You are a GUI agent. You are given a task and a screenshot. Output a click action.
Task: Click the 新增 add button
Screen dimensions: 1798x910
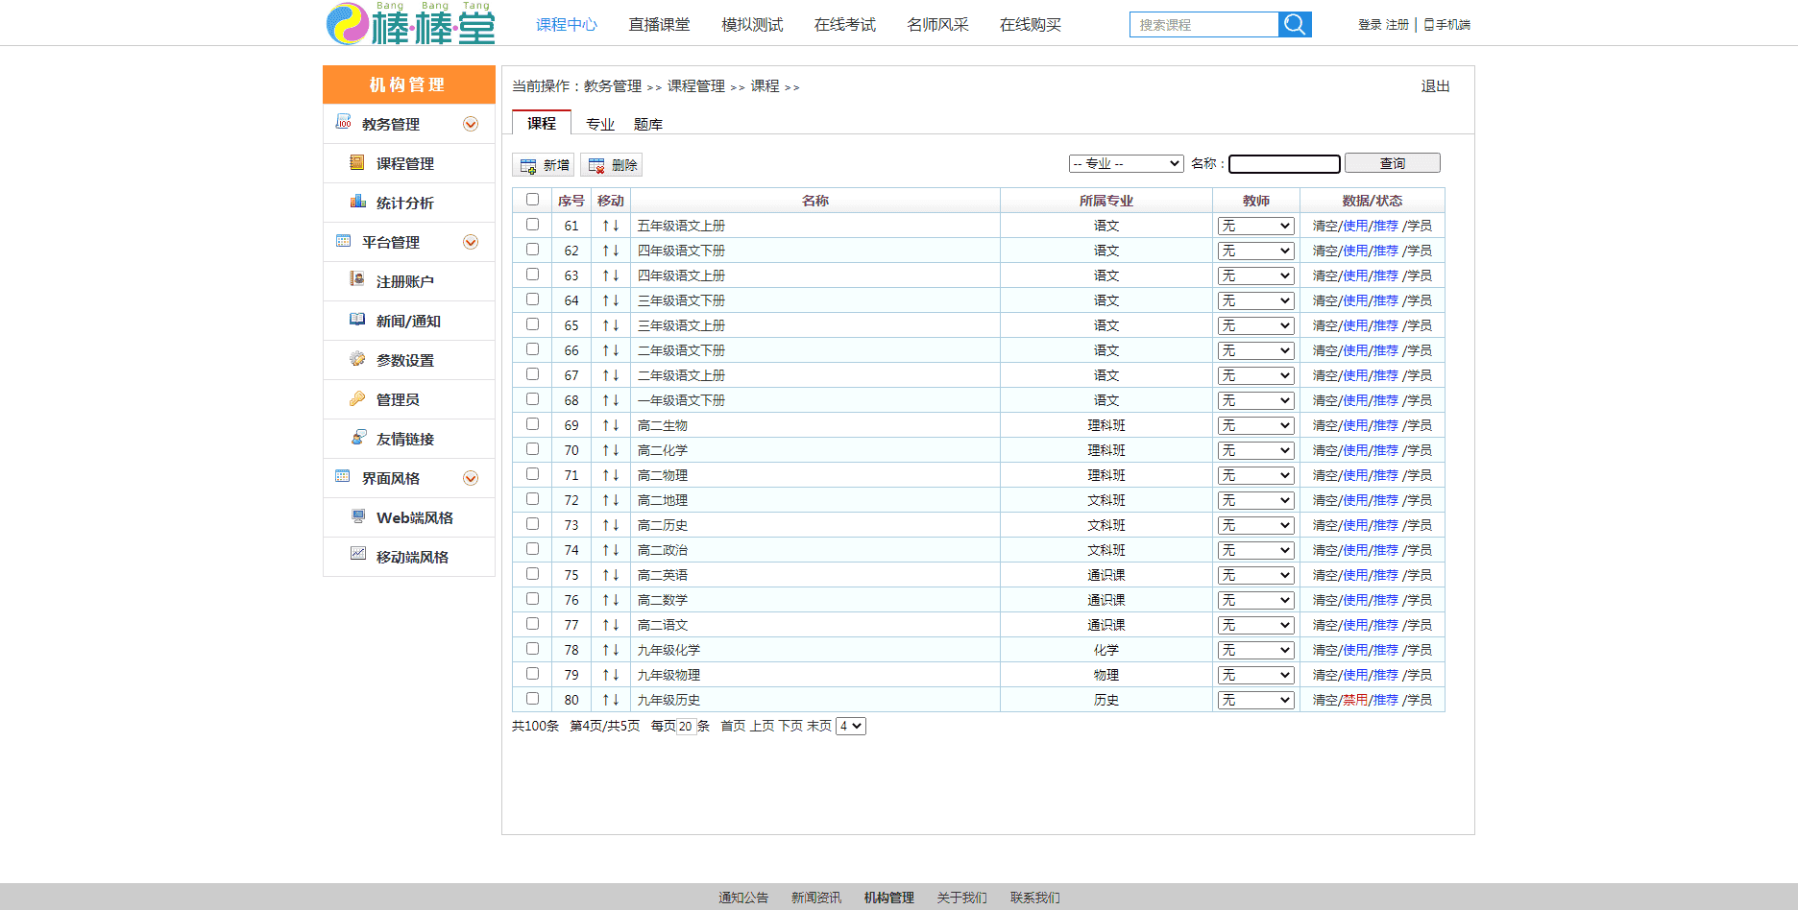pyautogui.click(x=544, y=165)
